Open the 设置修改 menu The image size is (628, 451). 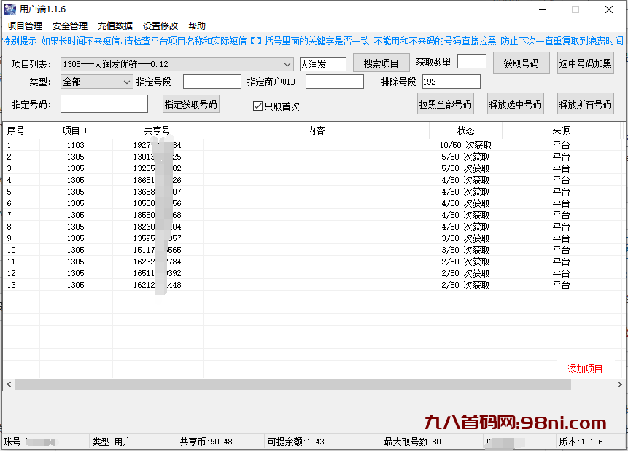click(x=160, y=25)
